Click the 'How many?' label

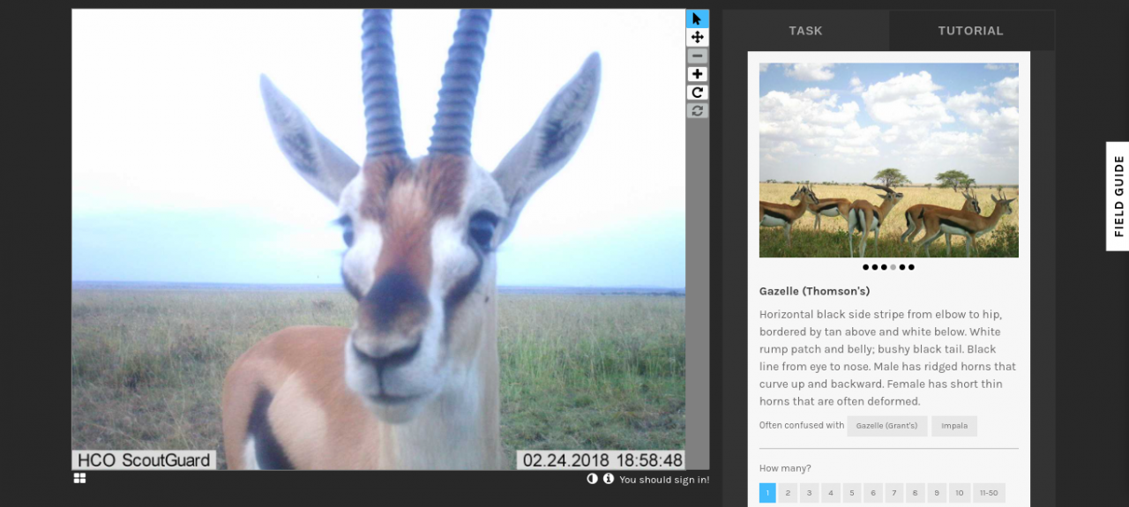tap(785, 468)
